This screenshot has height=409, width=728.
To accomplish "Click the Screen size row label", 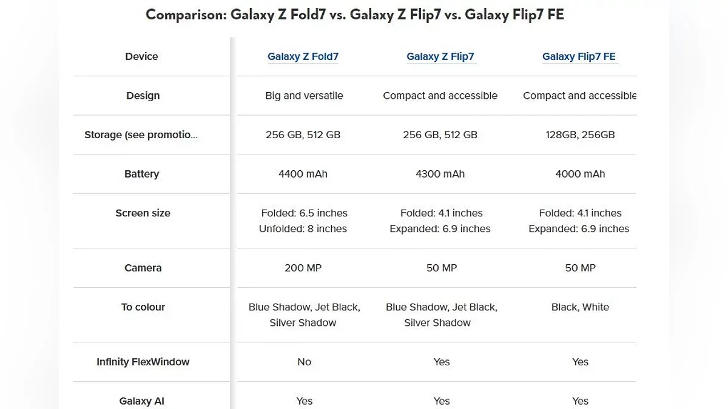I will pyautogui.click(x=143, y=213).
